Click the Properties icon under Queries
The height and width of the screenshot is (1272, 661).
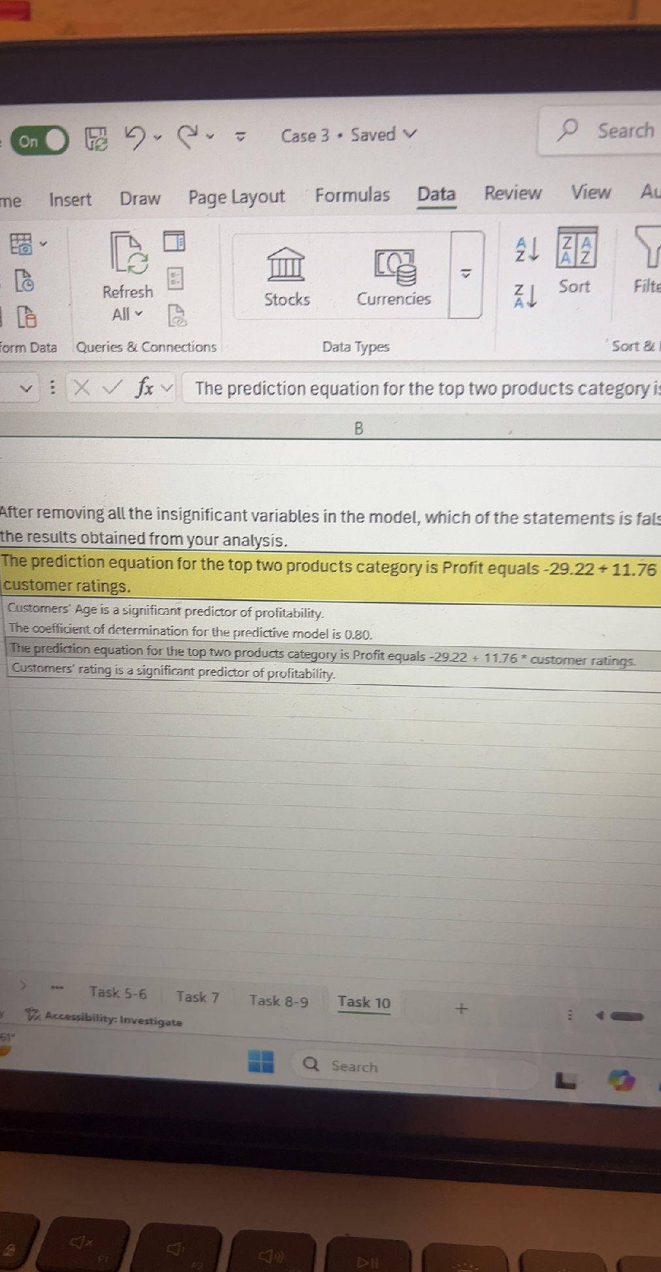[175, 279]
